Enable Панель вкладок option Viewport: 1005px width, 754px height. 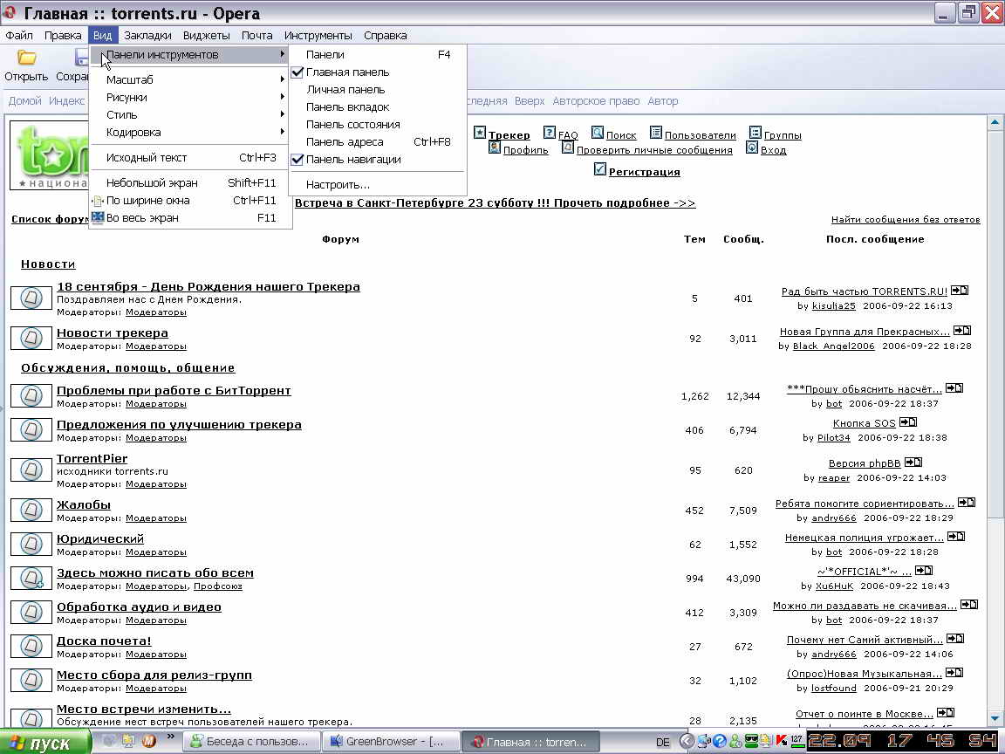tap(377, 107)
